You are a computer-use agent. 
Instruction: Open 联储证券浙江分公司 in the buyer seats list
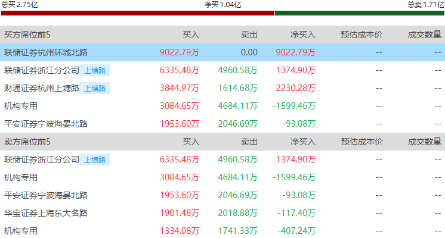coord(41,70)
